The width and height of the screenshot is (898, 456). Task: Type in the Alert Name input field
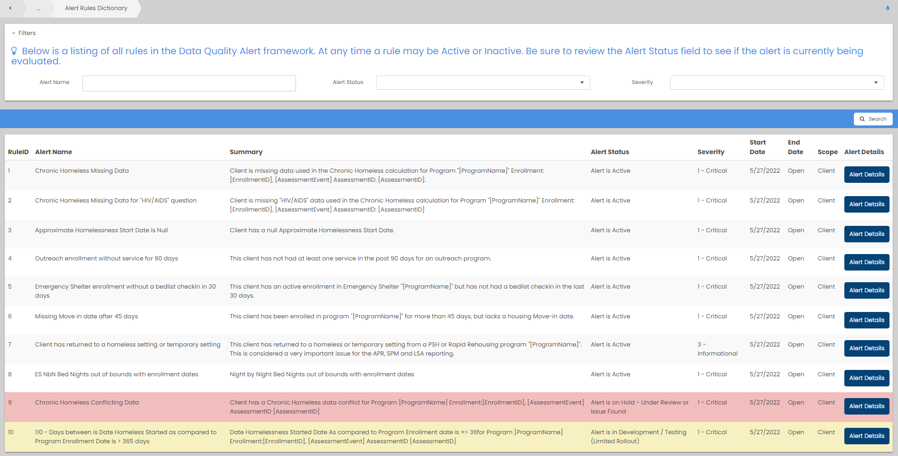click(189, 83)
